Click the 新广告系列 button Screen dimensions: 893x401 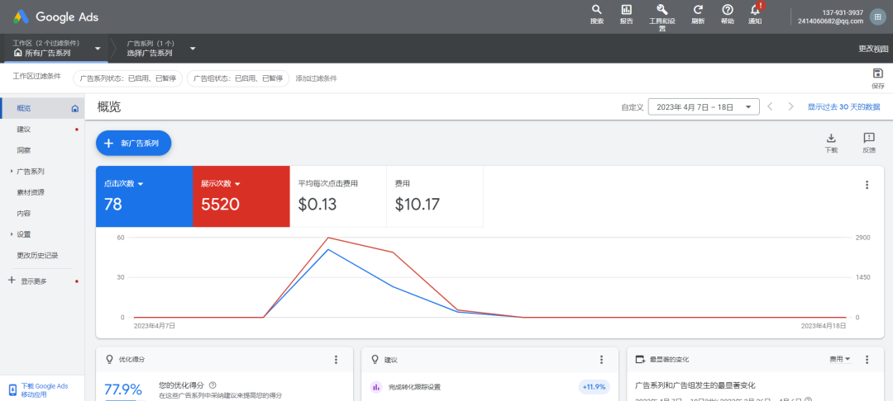click(x=133, y=144)
